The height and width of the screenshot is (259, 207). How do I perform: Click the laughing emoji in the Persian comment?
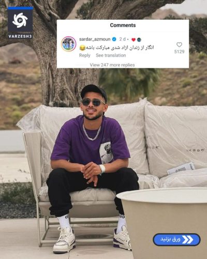pos(82,48)
